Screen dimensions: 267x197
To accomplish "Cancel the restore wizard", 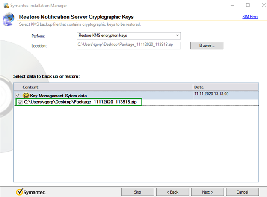I will [x=242, y=192].
